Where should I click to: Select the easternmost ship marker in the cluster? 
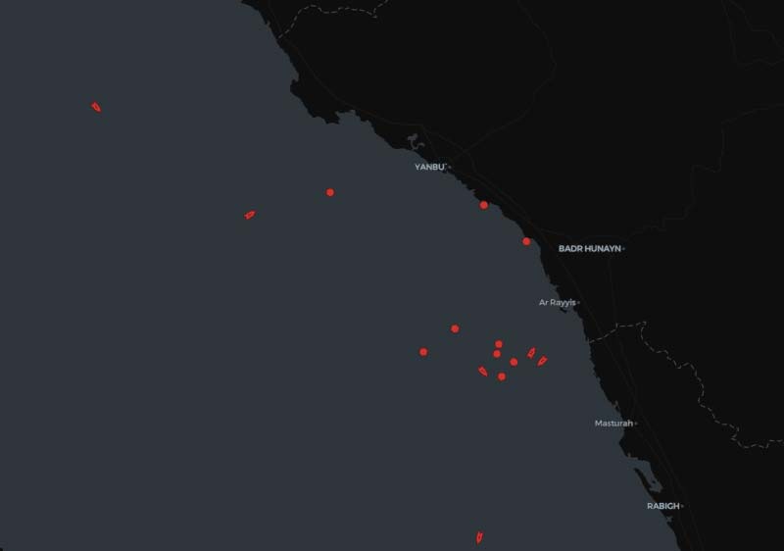tap(542, 361)
